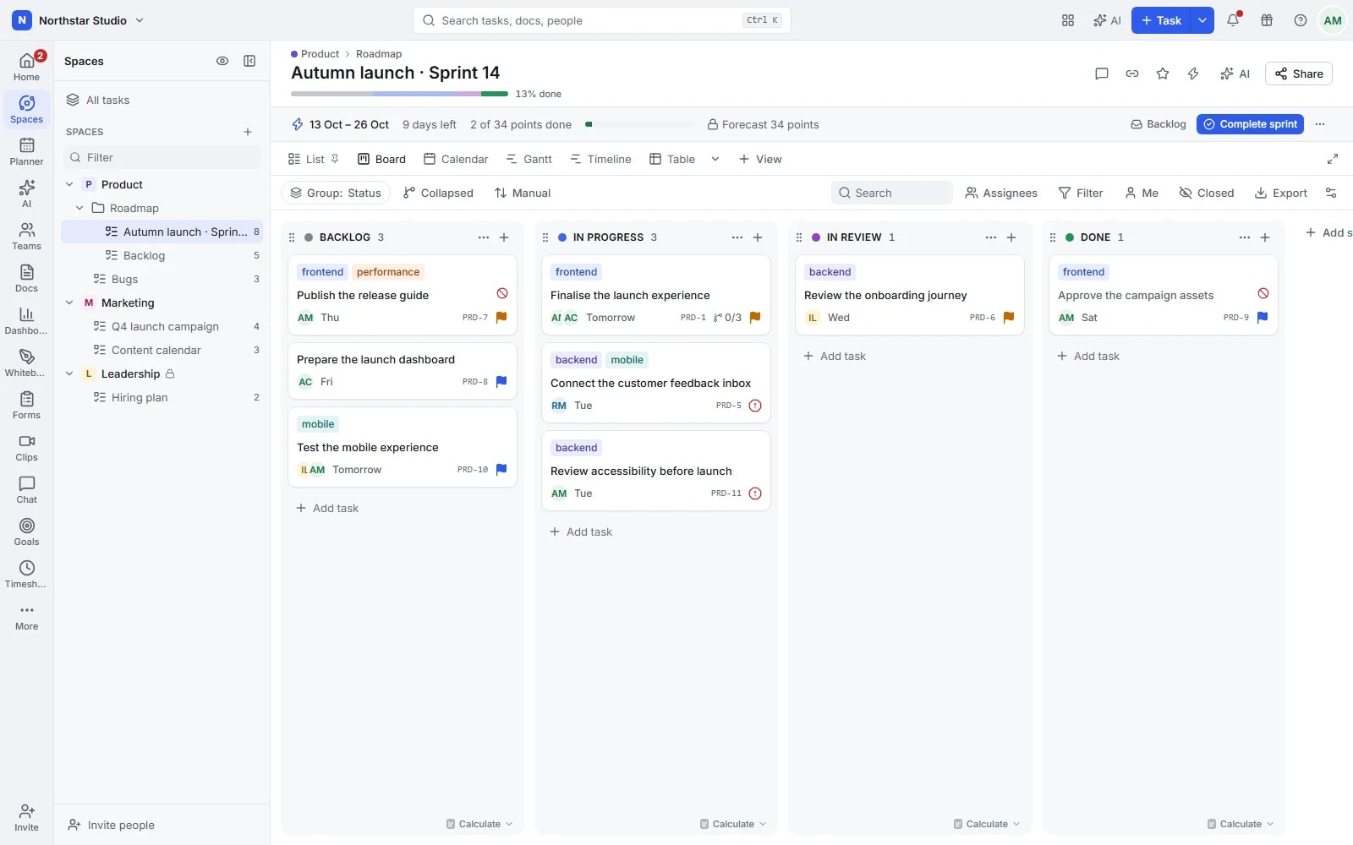The width and height of the screenshot is (1353, 845).
Task: Switch to the Calendar view tab
Action: [x=456, y=159]
